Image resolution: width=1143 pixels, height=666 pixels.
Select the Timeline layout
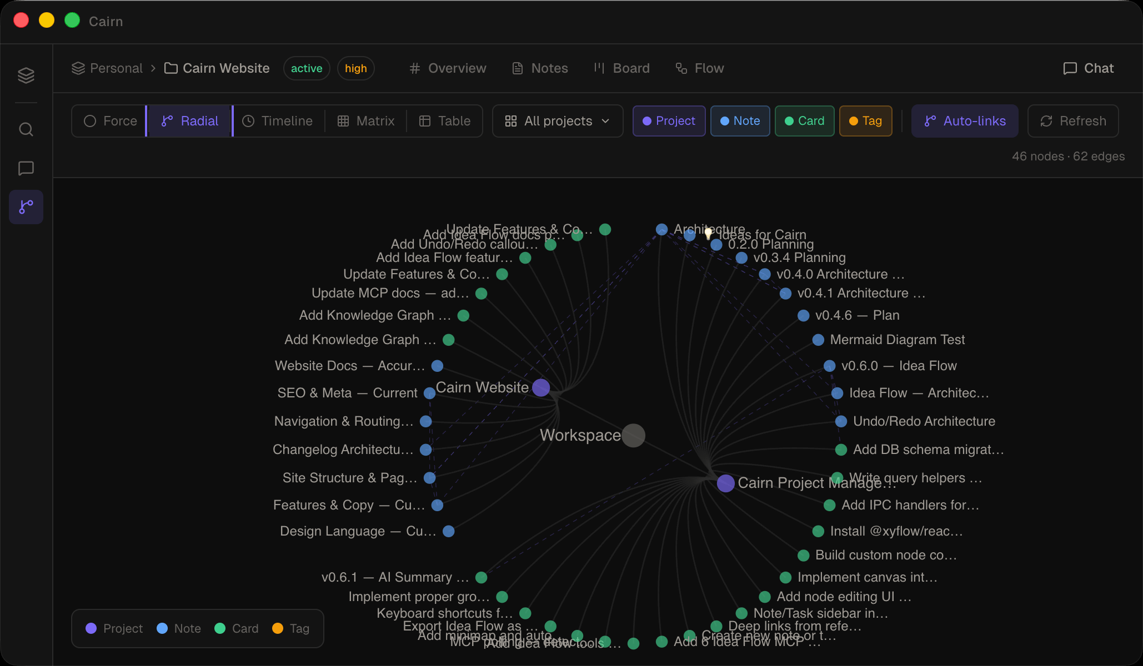[278, 121]
